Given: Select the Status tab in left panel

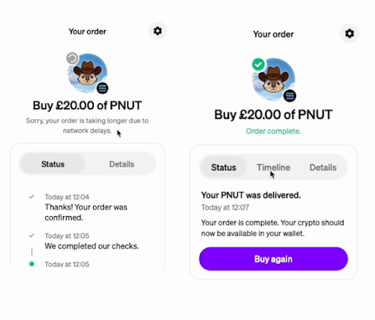Looking at the screenshot, I should tap(53, 164).
